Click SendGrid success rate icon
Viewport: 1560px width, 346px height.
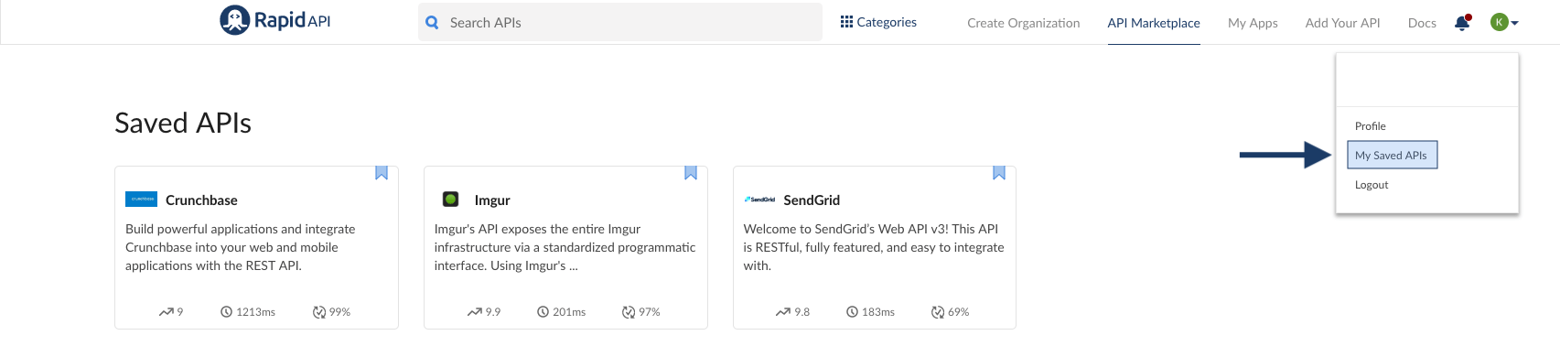tap(938, 312)
